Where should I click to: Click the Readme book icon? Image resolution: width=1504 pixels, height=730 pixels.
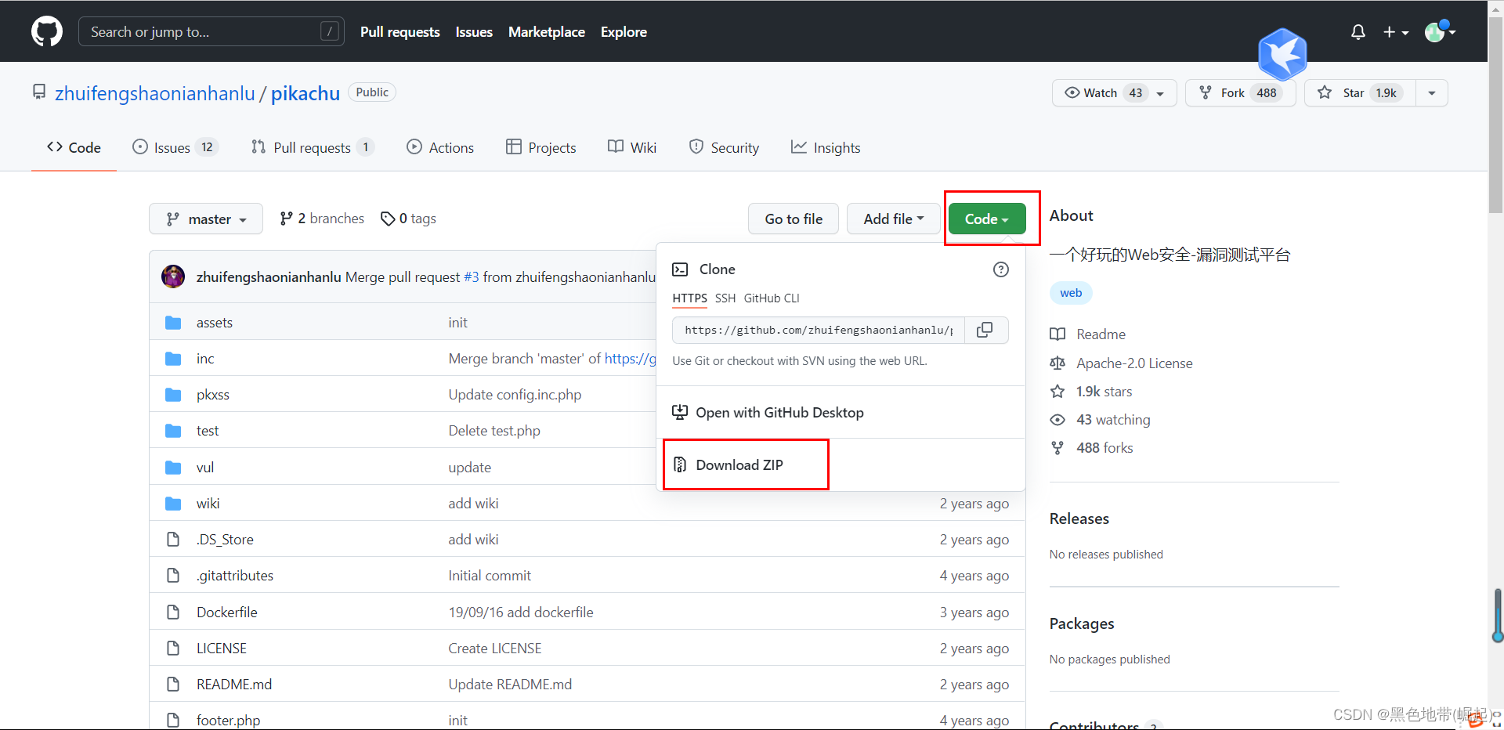[x=1057, y=334]
